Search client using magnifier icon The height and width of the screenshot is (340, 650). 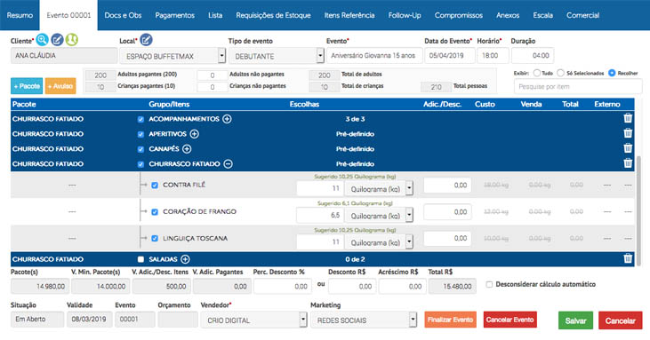[x=42, y=40]
